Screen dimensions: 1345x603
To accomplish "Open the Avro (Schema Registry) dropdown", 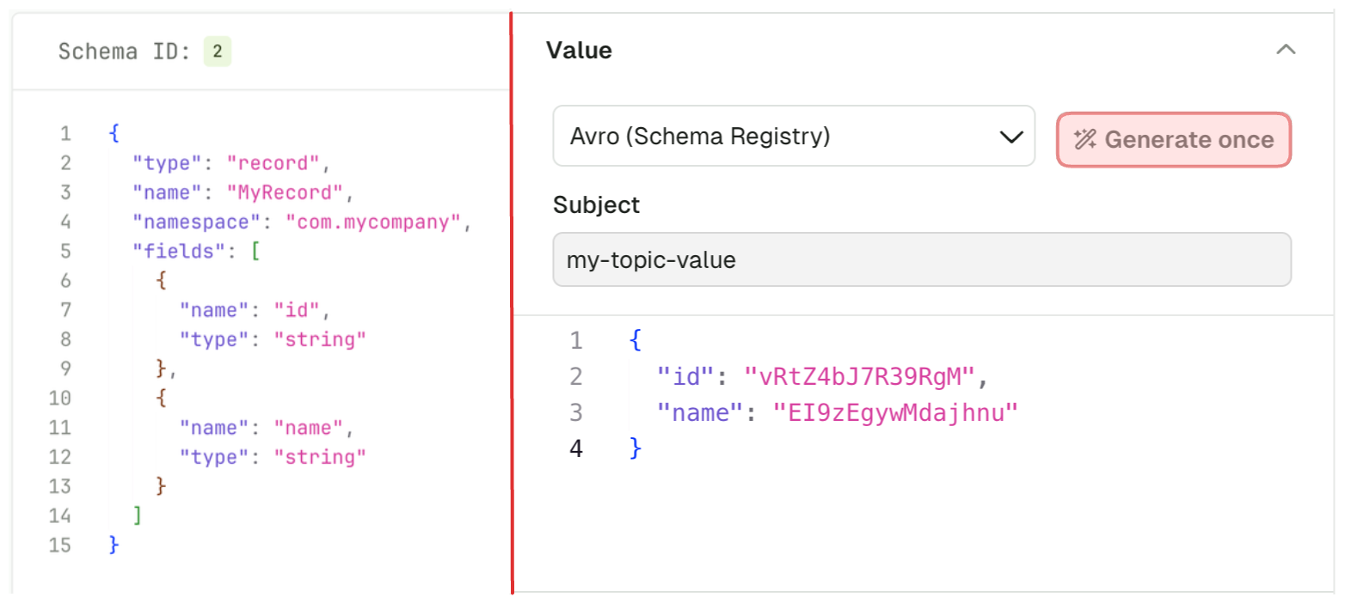I will point(793,136).
